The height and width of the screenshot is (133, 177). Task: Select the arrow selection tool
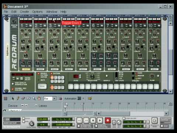pyautogui.click(x=13, y=98)
